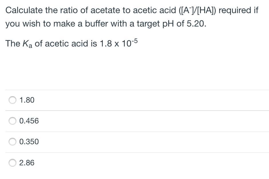Click the 1.80 answer label text
The height and width of the screenshot is (179, 269).
(x=27, y=100)
